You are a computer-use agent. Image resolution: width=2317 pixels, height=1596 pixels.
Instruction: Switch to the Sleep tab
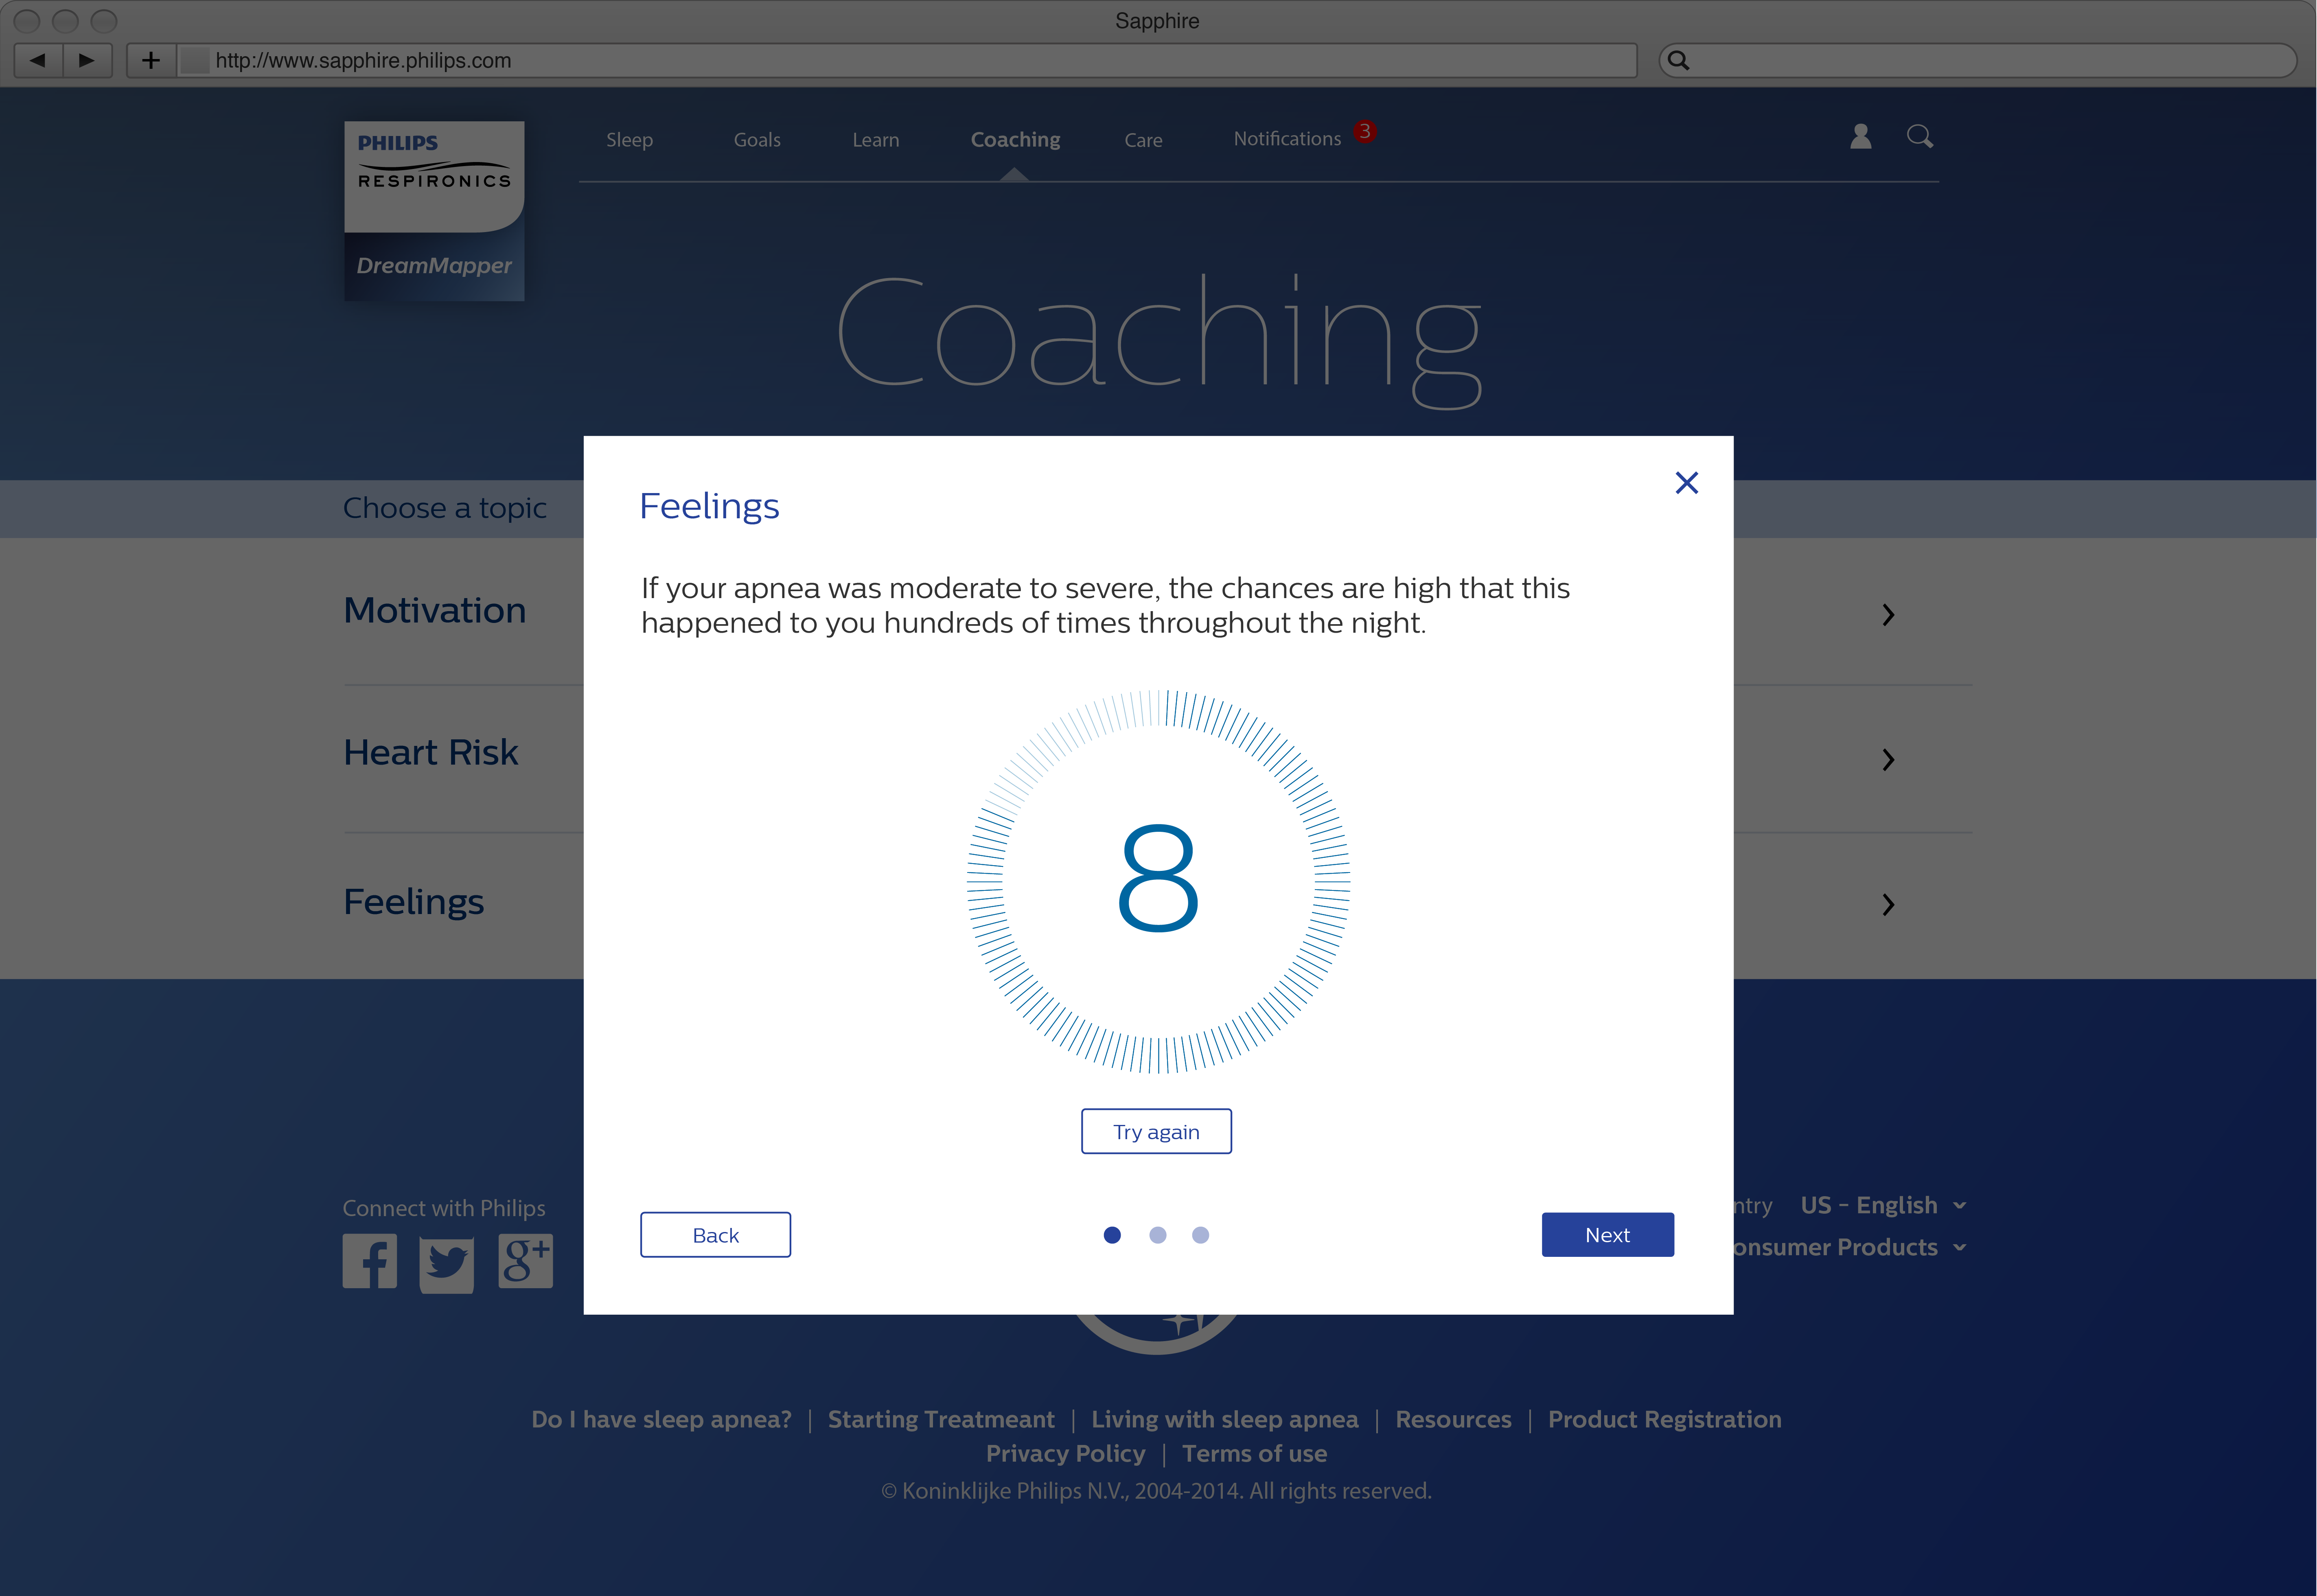point(629,140)
